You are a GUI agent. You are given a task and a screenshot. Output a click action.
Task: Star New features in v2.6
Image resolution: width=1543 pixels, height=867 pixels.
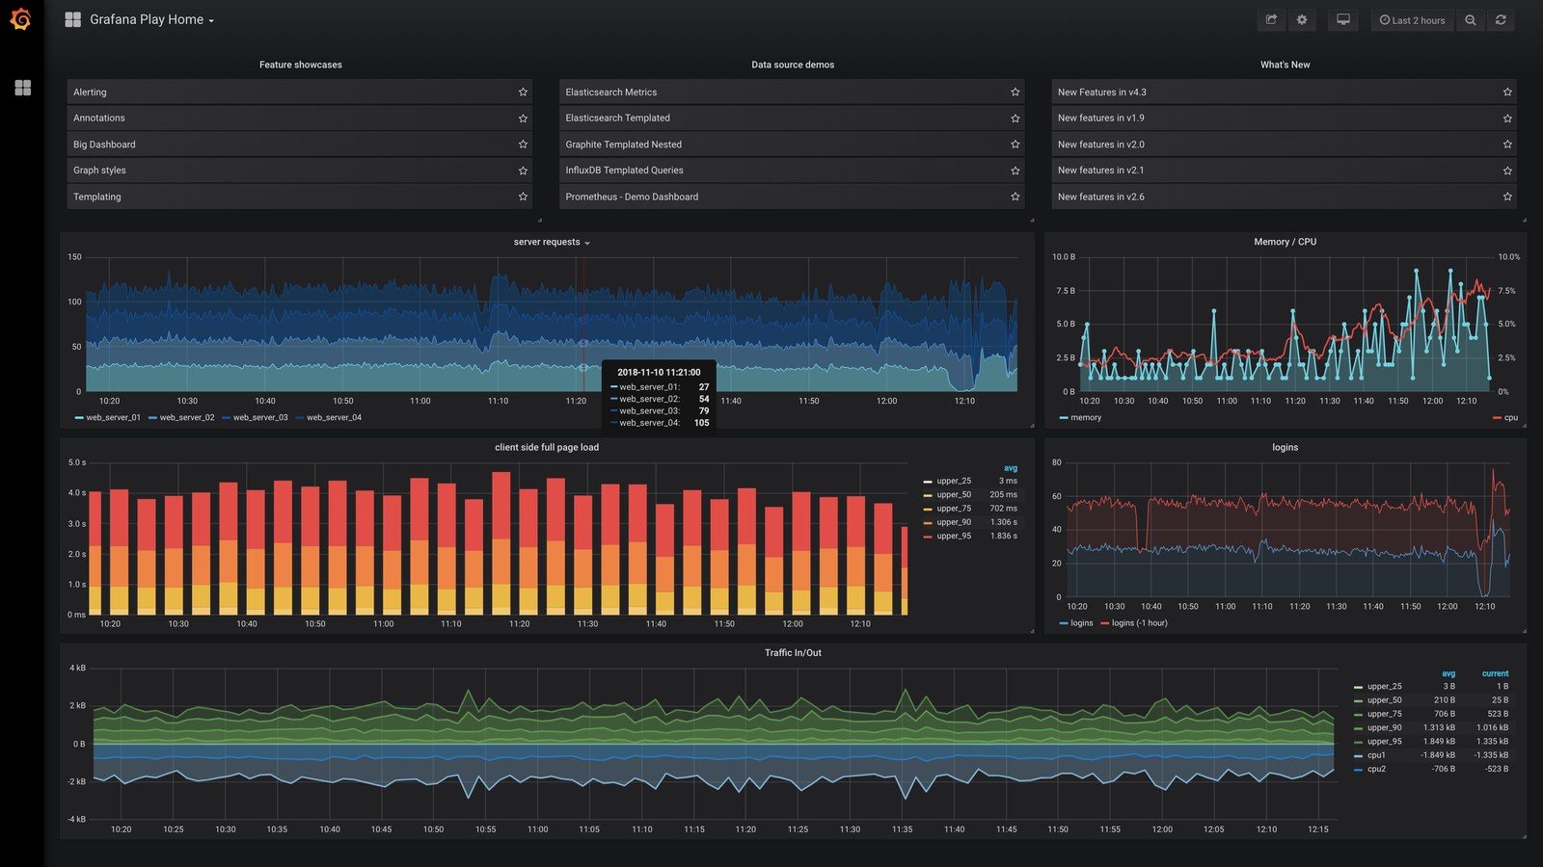tap(1507, 197)
